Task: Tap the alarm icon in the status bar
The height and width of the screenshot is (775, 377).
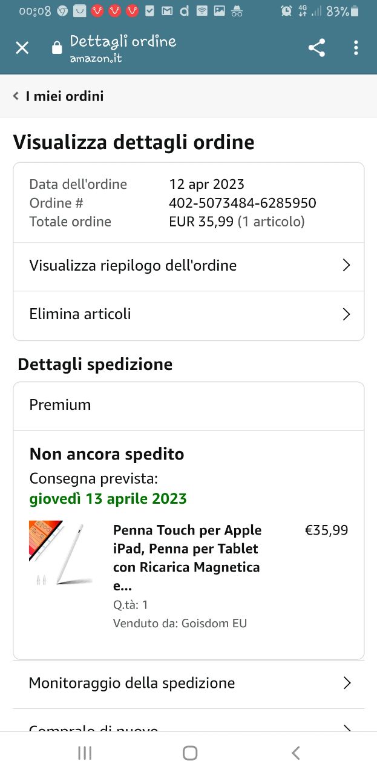Action: coord(286,11)
